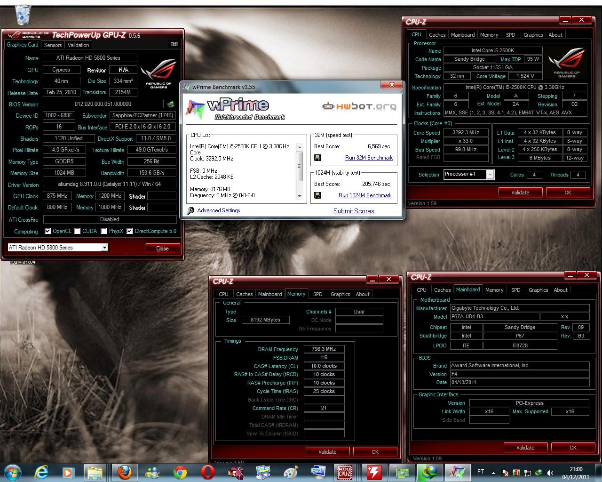Launch Google Chrome from the taskbar
The height and width of the screenshot is (482, 602).
point(180,472)
